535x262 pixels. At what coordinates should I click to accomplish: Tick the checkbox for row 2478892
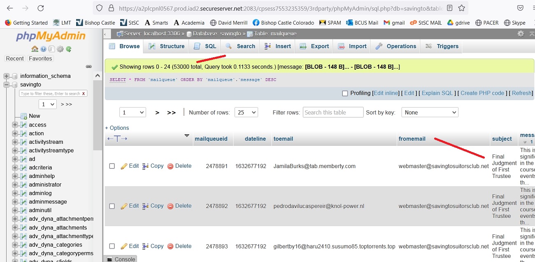[112, 206]
